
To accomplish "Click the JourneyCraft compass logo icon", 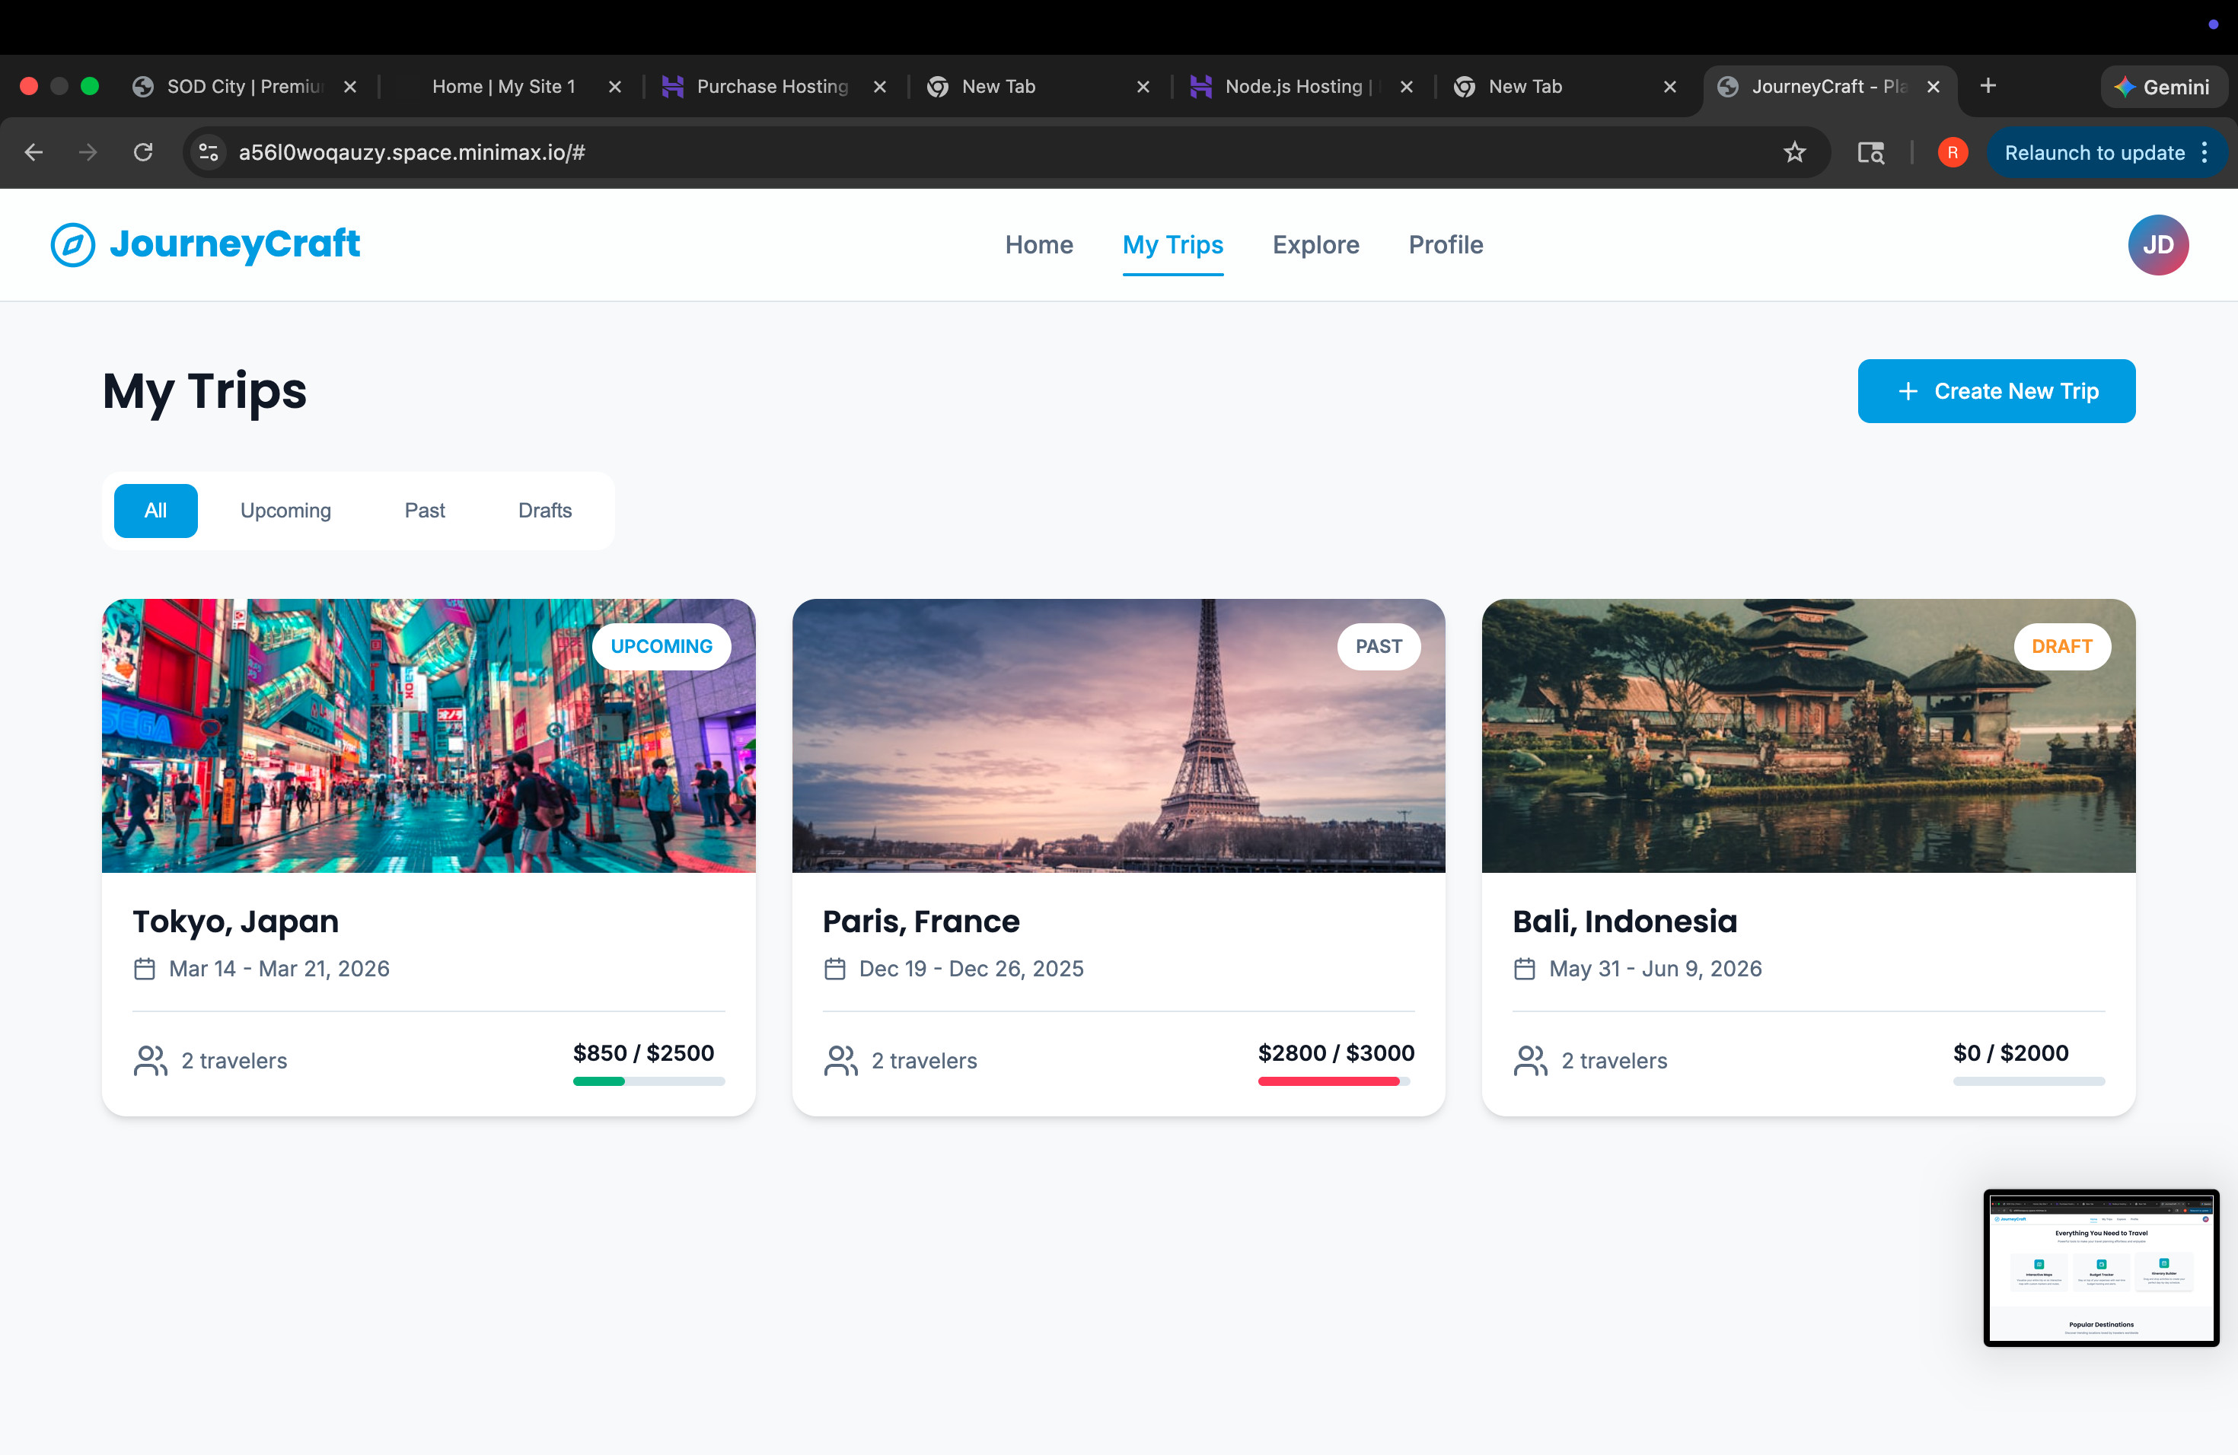I will (72, 244).
